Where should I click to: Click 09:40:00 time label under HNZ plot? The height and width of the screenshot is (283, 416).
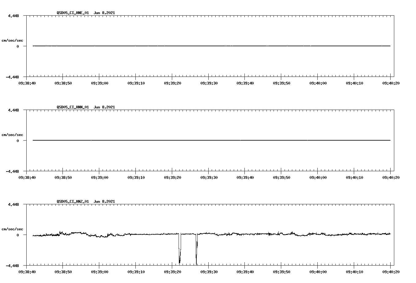pyautogui.click(x=318, y=272)
